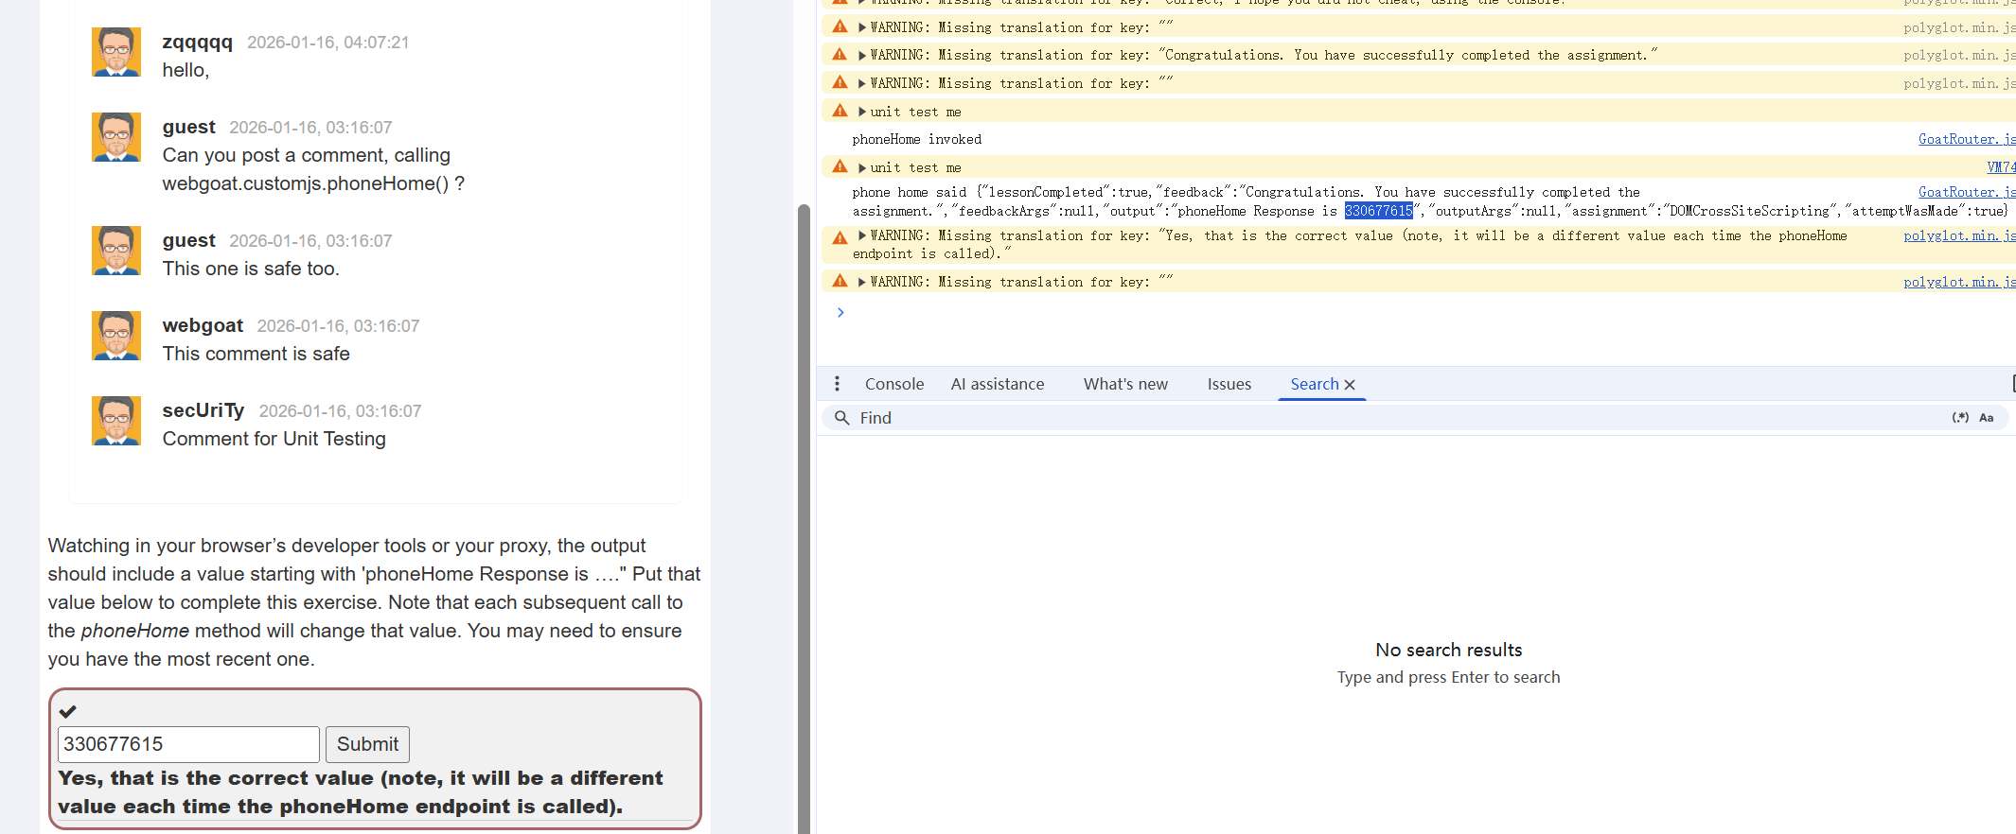Toggle match case (Aa) search option
Viewport: 2016px width, 834px height.
pyautogui.click(x=1987, y=418)
